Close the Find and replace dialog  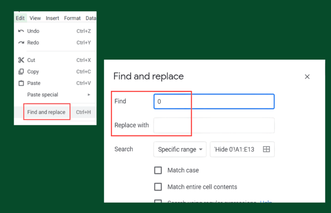[307, 77]
